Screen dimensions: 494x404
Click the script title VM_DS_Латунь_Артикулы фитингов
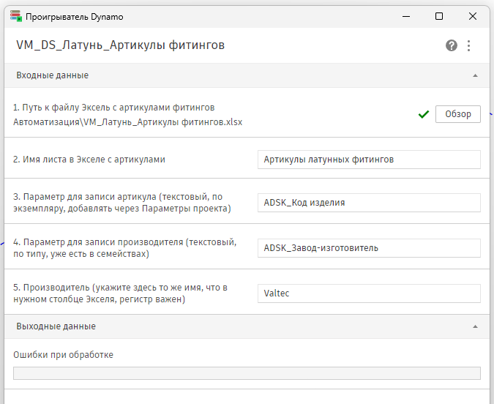(120, 45)
